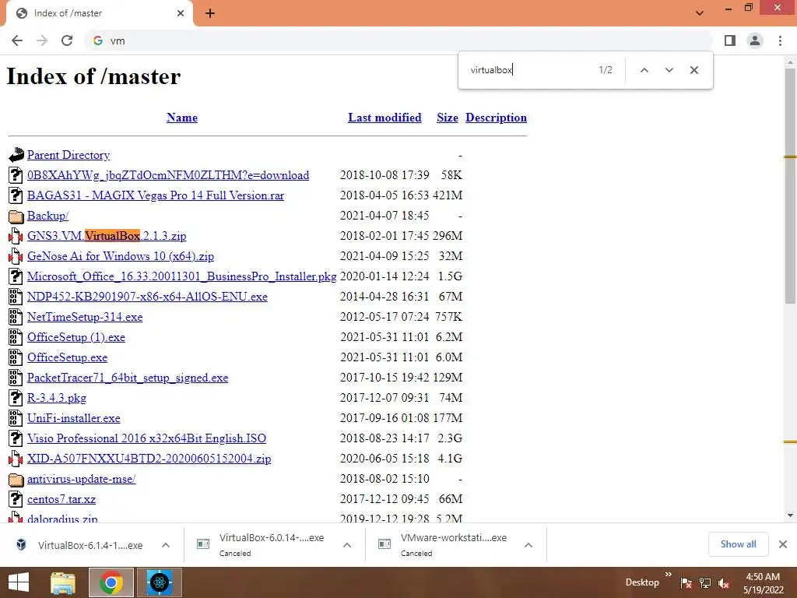
Task: Sort listing by Last modified column
Action: tap(384, 118)
